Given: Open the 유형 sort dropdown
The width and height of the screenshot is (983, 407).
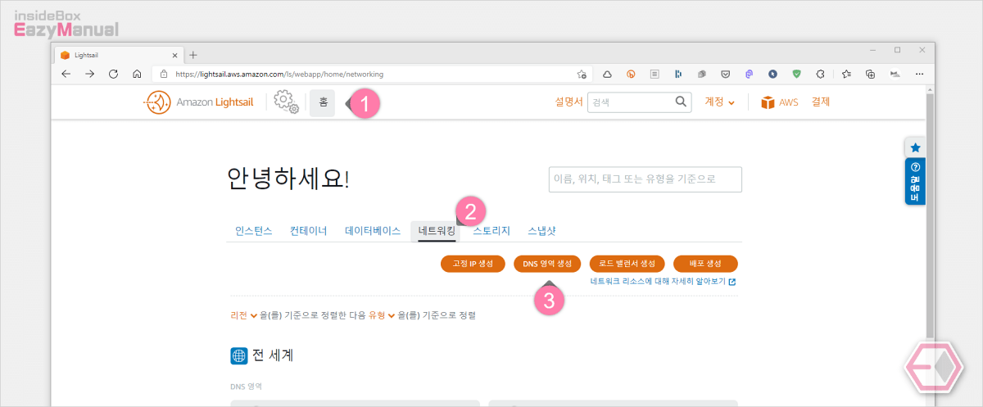Looking at the screenshot, I should pos(382,315).
